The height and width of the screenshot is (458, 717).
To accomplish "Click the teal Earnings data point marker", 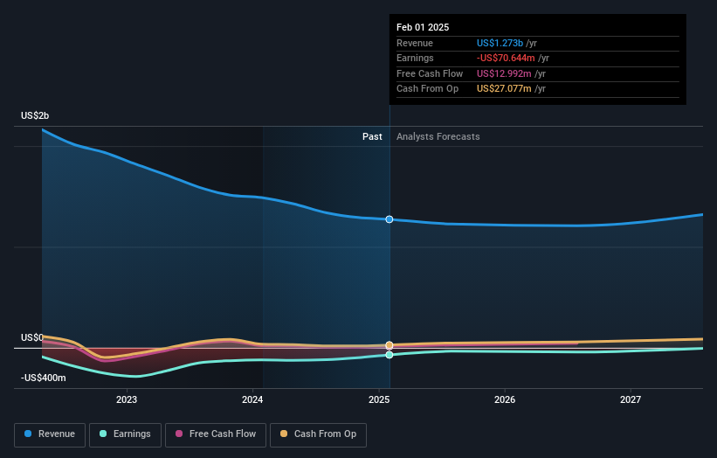I will [x=390, y=355].
